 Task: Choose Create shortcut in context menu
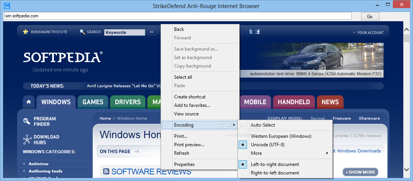click(x=200, y=97)
